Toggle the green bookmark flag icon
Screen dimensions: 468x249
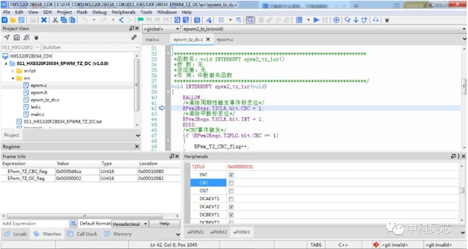point(141,20)
